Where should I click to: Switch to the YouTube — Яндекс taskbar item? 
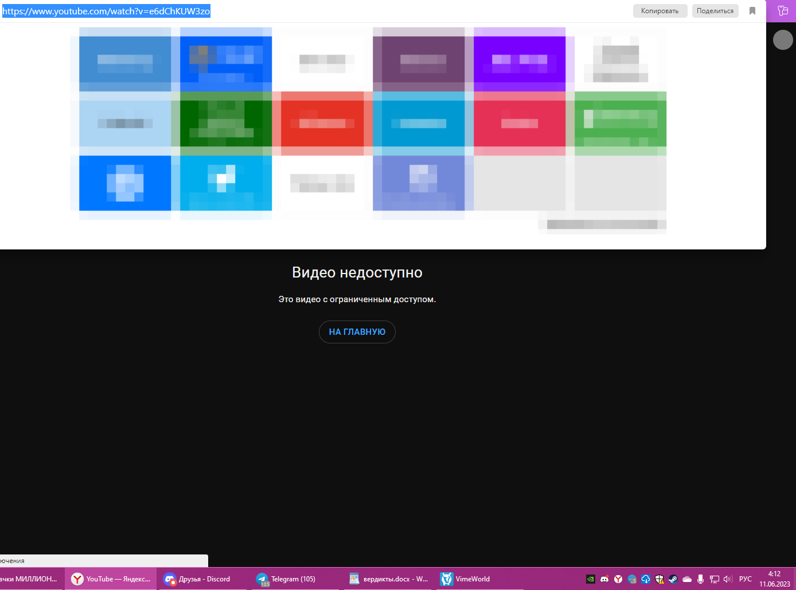[x=111, y=579]
